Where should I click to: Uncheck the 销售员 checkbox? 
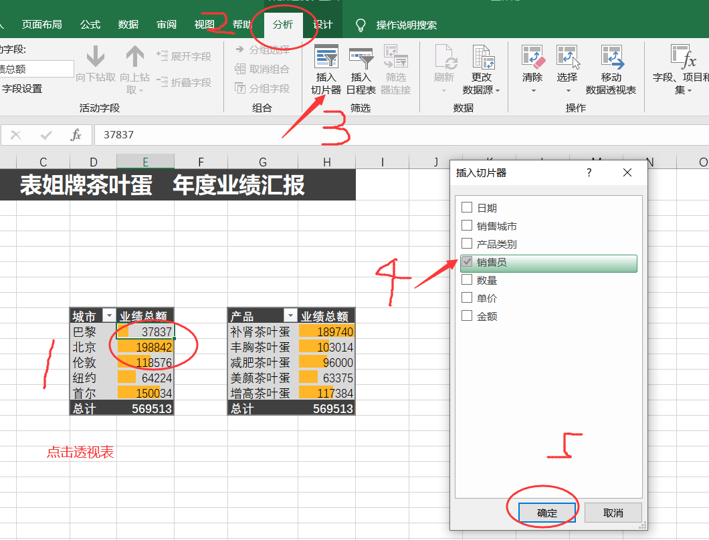(466, 262)
